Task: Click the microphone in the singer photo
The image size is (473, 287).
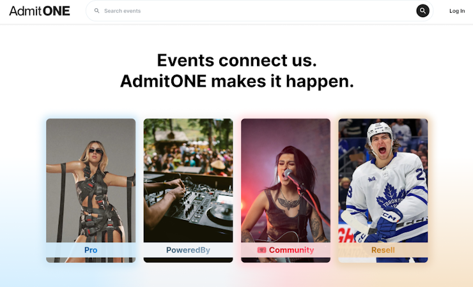Action: coord(289,173)
